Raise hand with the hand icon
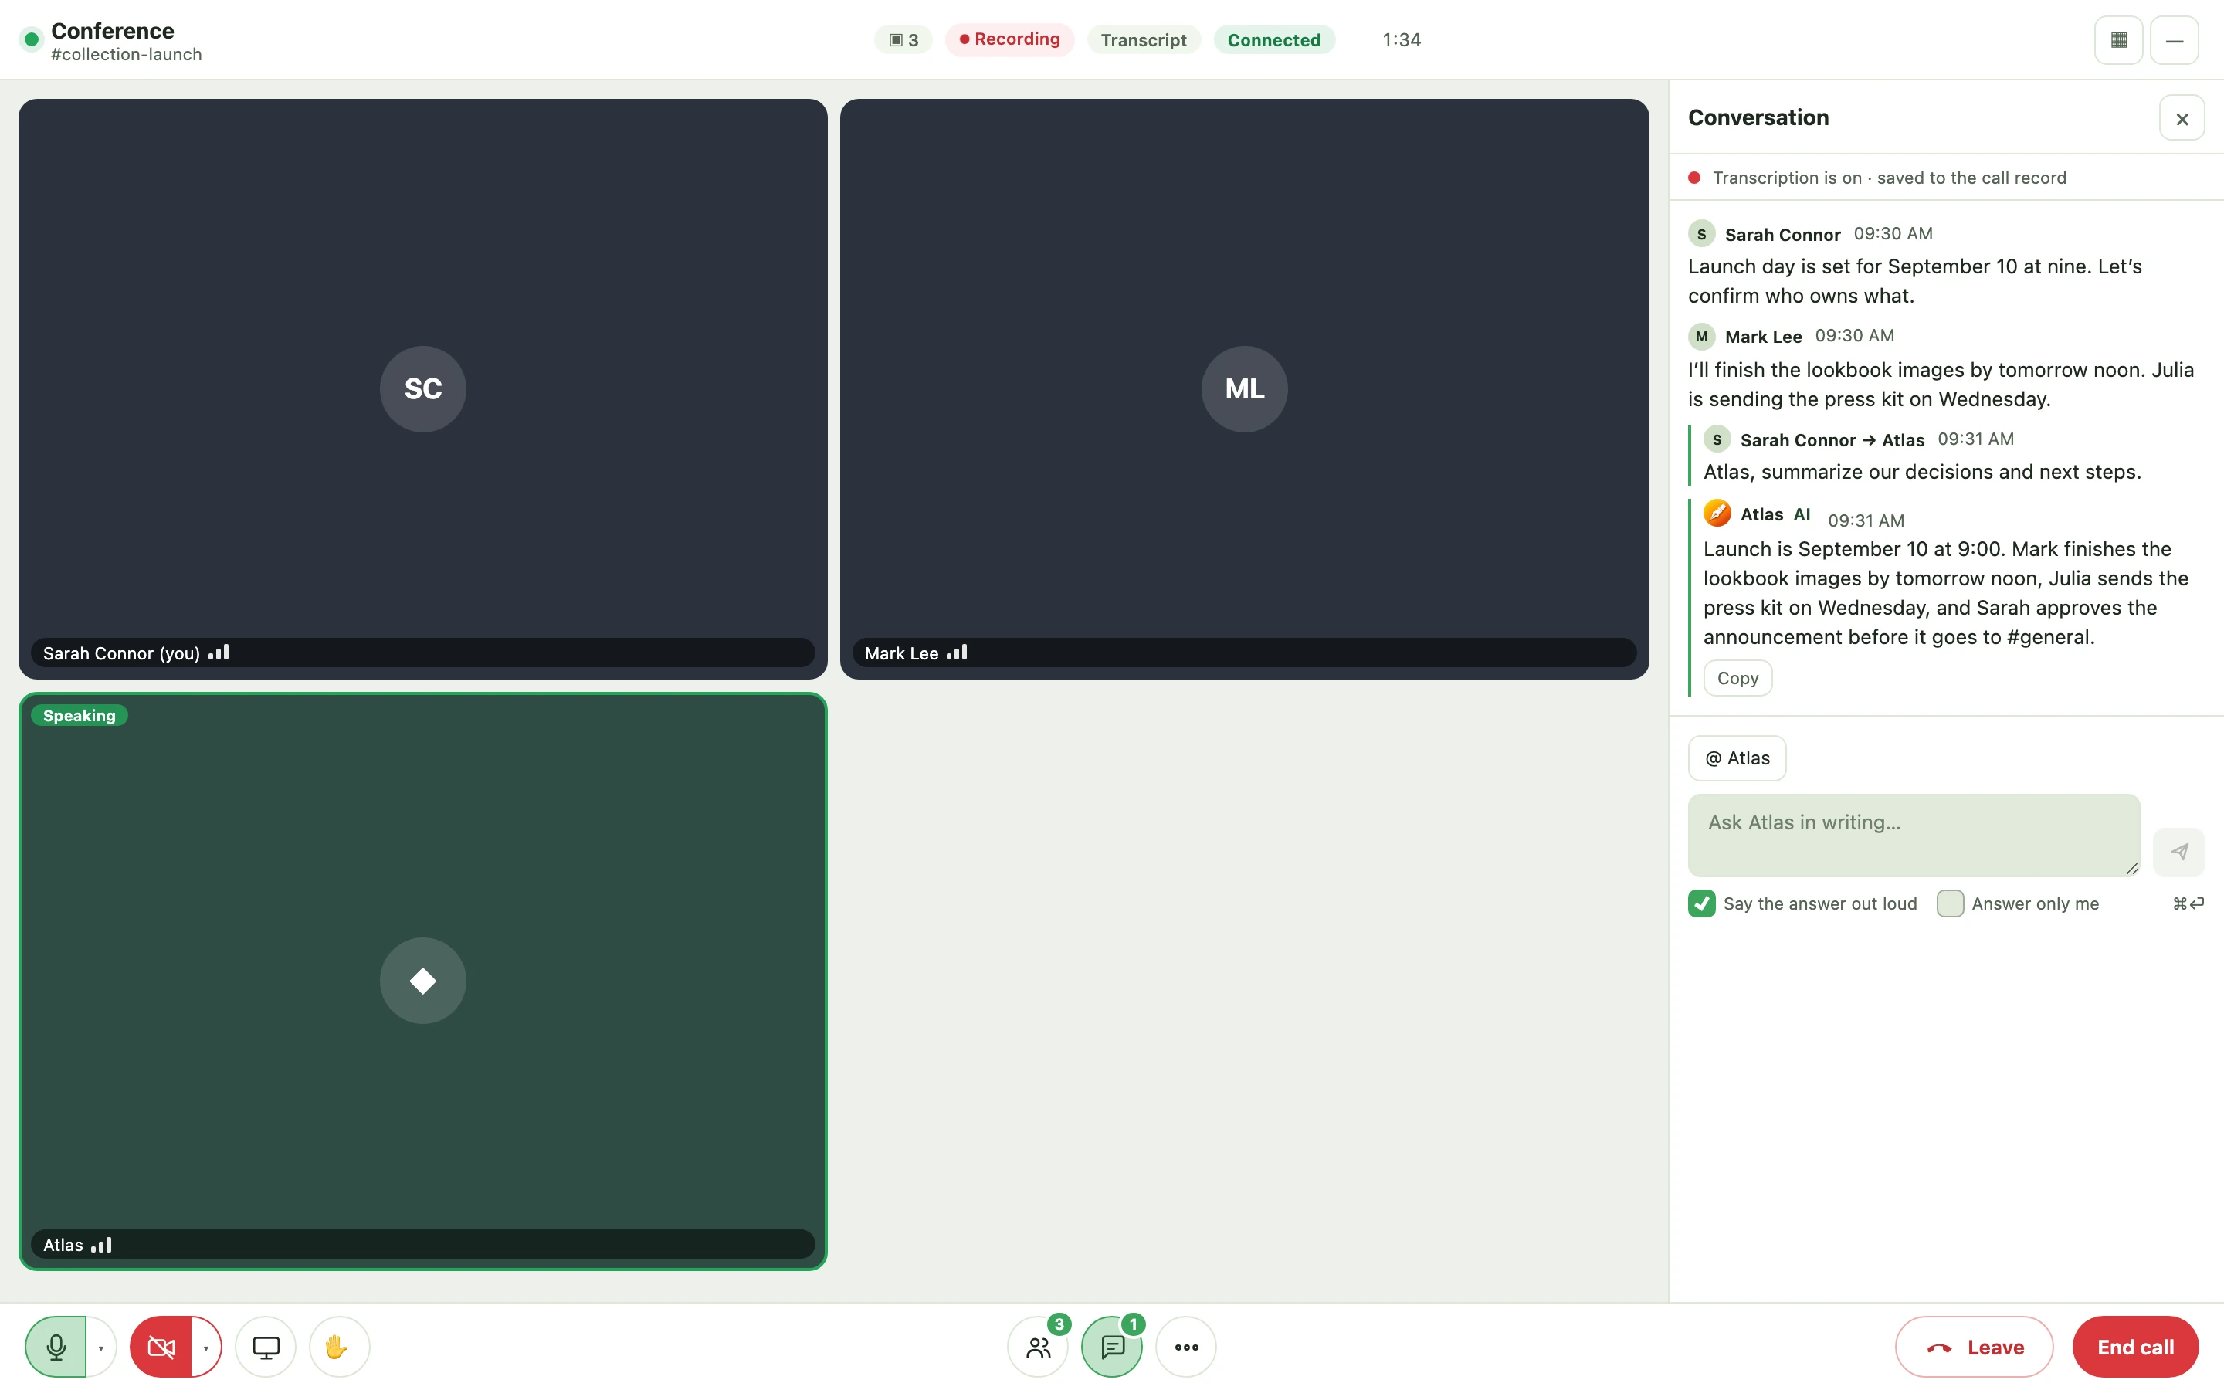Viewport: 2224px width, 1390px height. click(x=339, y=1347)
